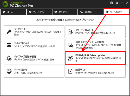Click the home icon in ホーム tab
The height and width of the screenshot is (96, 130).
pos(4,12)
